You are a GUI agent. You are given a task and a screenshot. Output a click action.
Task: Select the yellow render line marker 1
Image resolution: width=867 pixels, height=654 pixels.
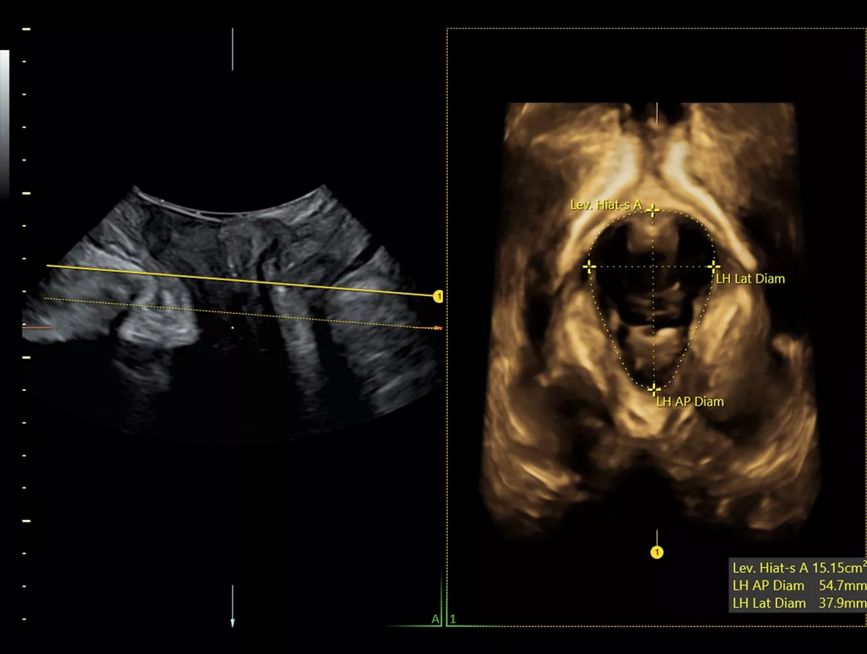pyautogui.click(x=438, y=296)
